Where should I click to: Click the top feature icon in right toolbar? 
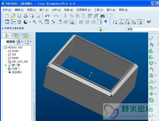click(151, 38)
